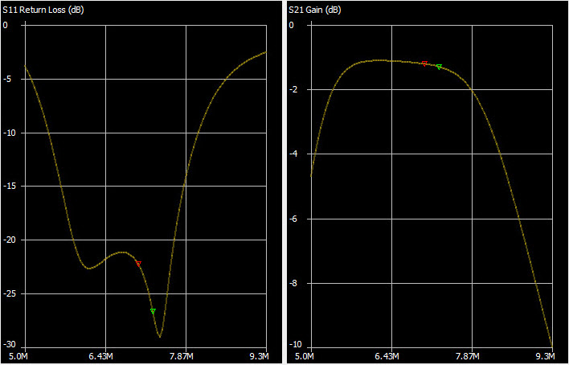Image resolution: width=569 pixels, height=365 pixels.
Task: Click the S11 curve minimum dip near -29 dB
Action: pyautogui.click(x=160, y=337)
